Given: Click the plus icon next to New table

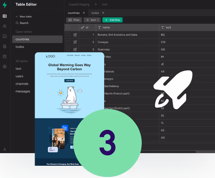Looking at the screenshot, I should tap(17, 17).
